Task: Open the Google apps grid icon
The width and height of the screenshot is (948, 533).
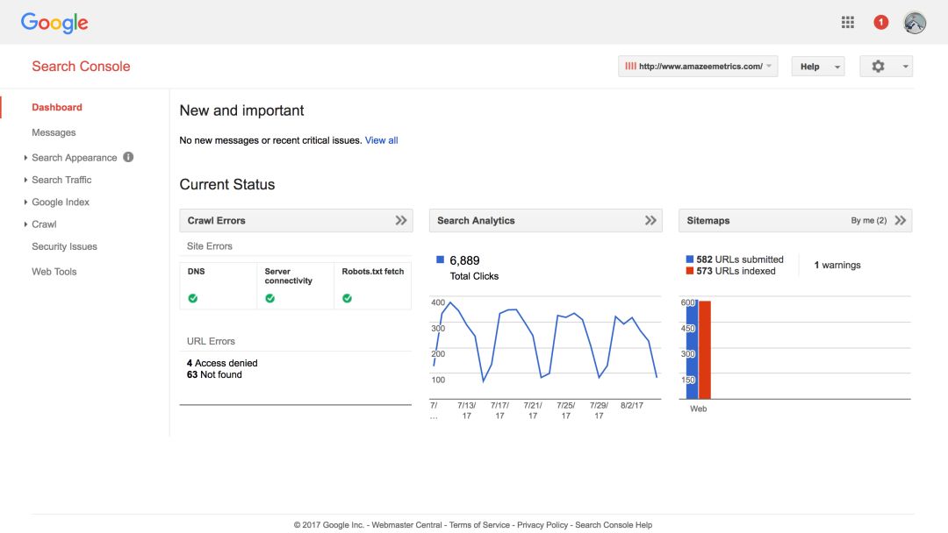Action: 847,23
